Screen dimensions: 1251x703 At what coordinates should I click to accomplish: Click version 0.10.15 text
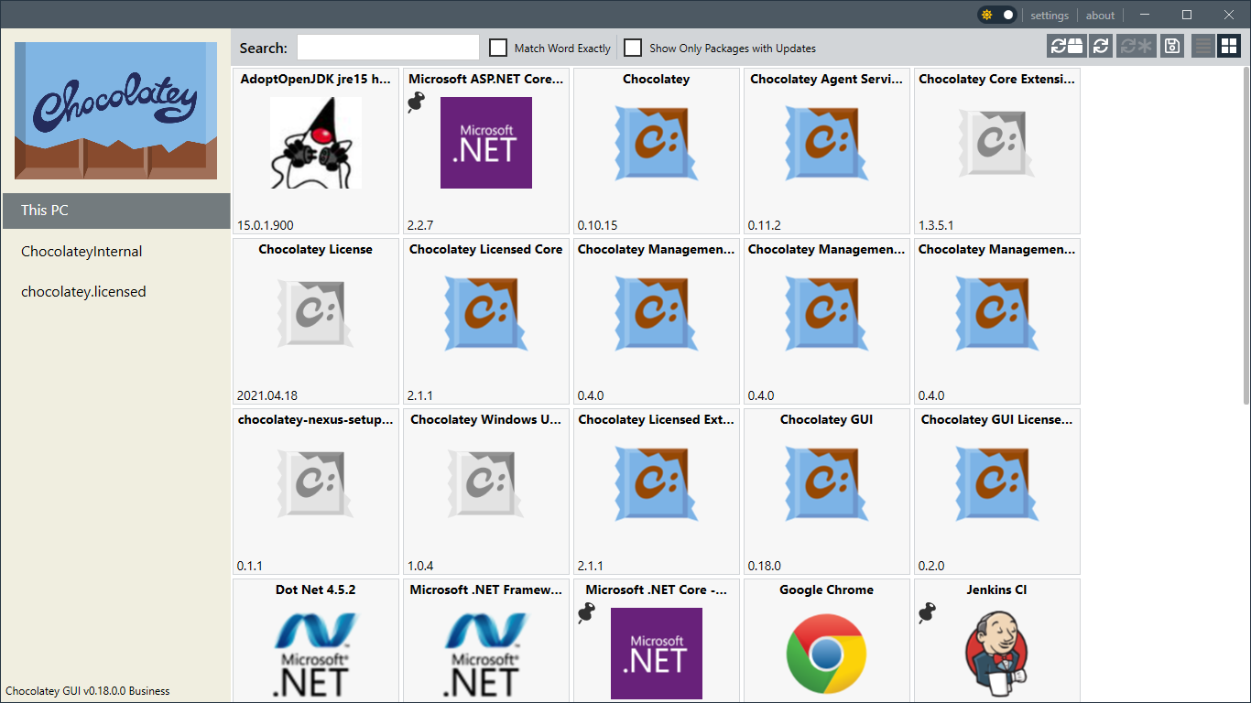[x=597, y=225]
